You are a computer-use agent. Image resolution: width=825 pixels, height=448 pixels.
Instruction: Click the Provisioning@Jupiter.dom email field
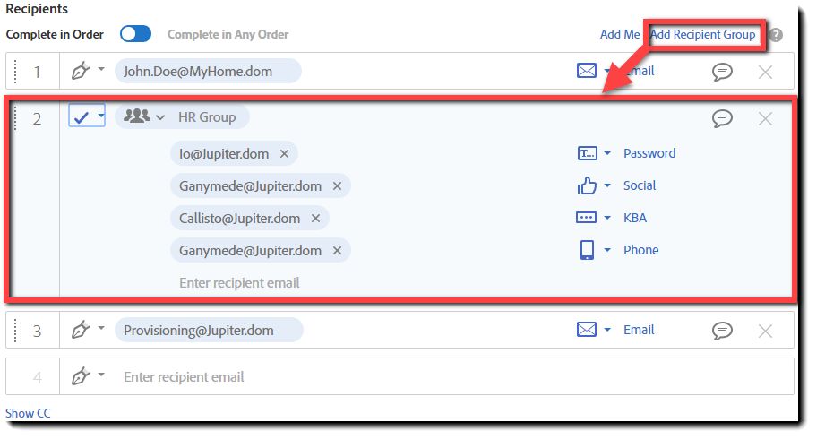(x=209, y=330)
